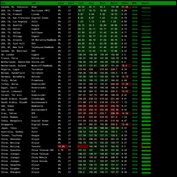Click the Chart column header
177x177 pixels.
click(145, 3)
